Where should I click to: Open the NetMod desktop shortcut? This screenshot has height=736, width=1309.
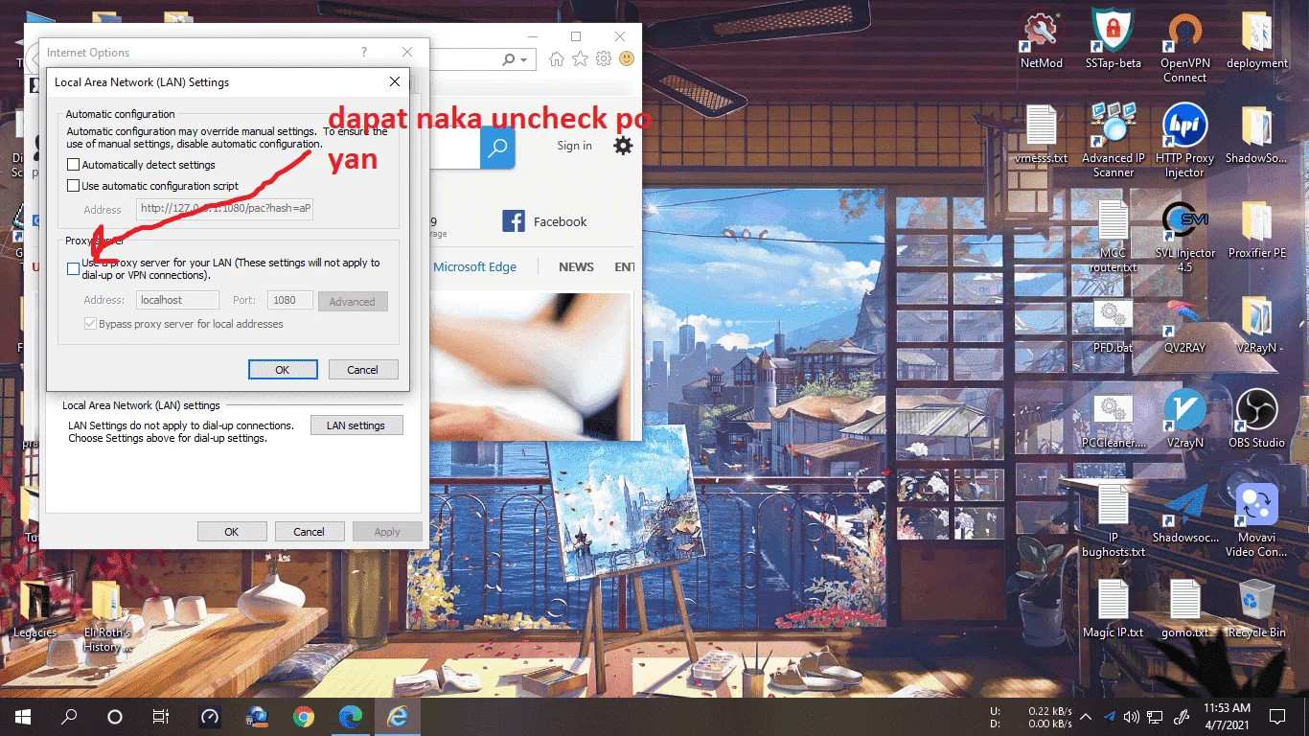[1041, 39]
